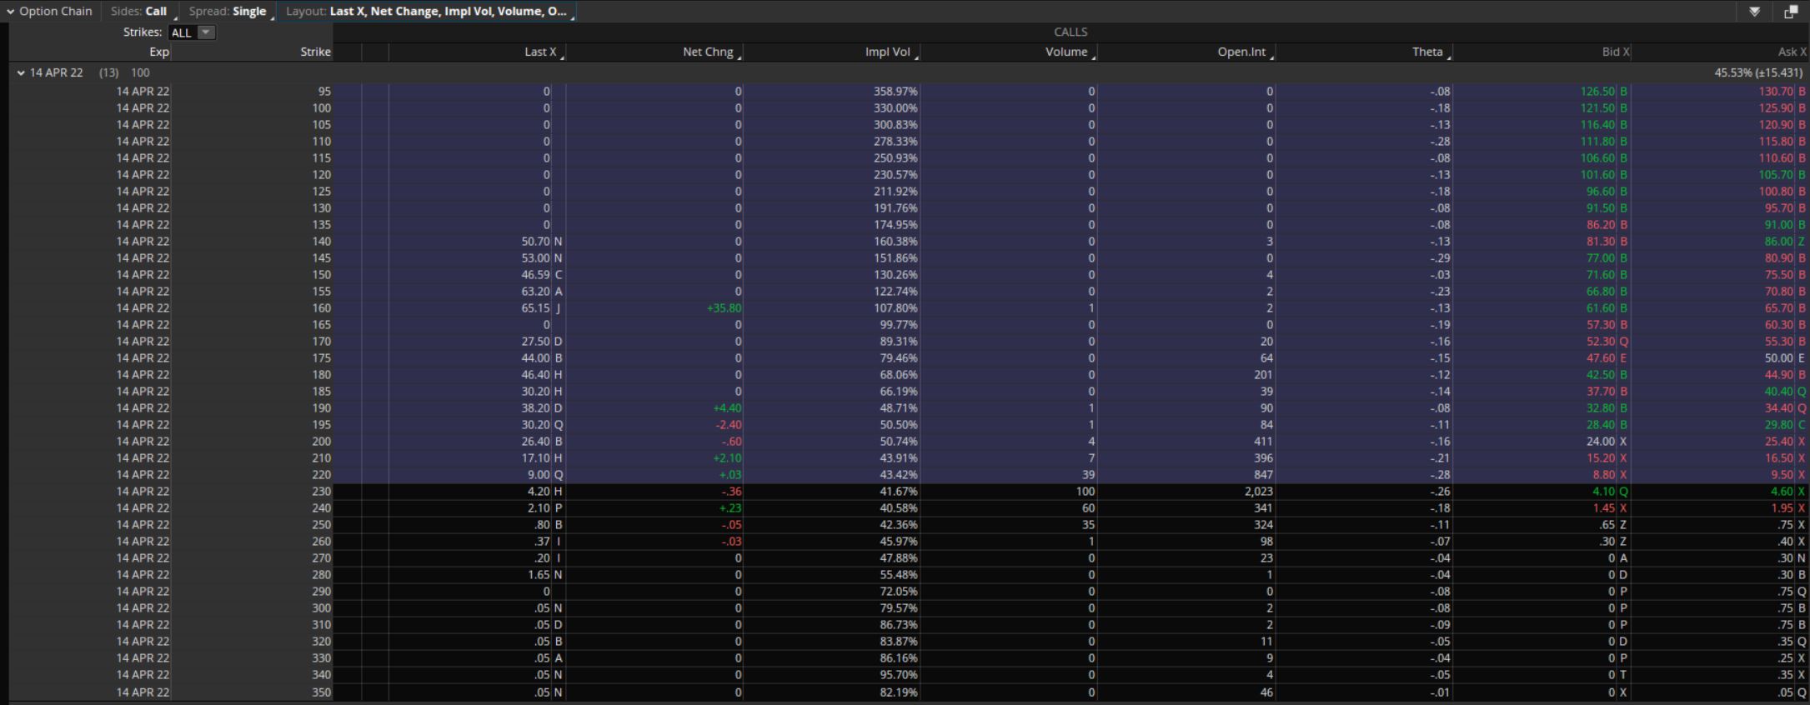The image size is (1810, 705).
Task: Click net change +35.80 on the 160 strike
Action: coord(724,308)
